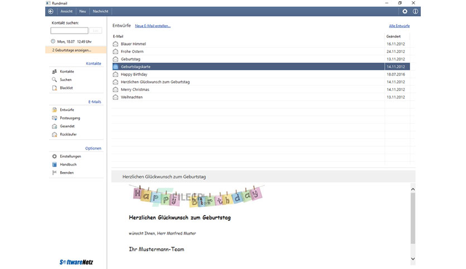The height and width of the screenshot is (269, 466).
Task: Open the info icon in the toolbar
Action: (x=415, y=11)
